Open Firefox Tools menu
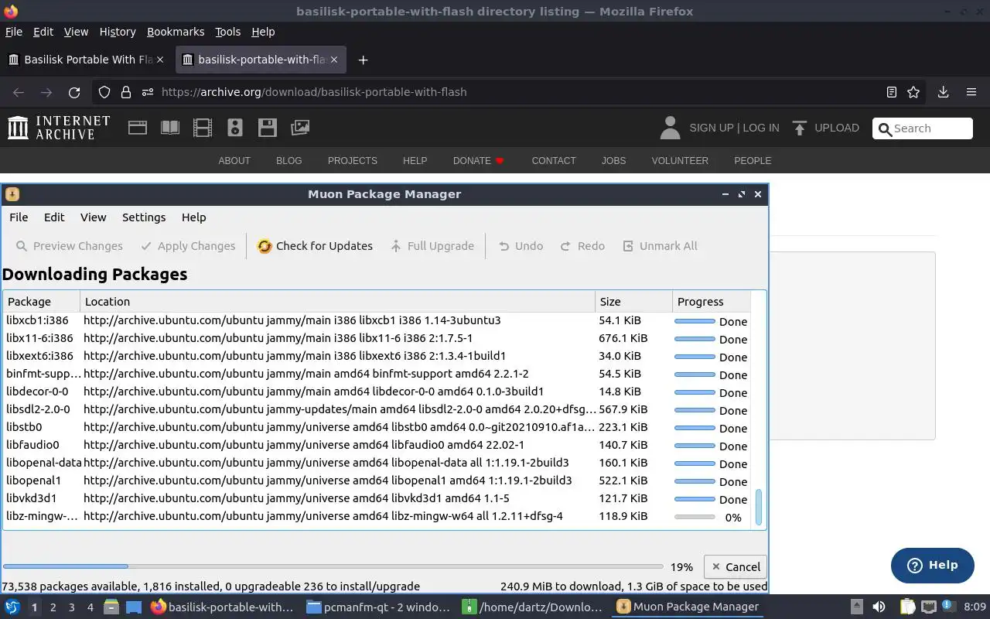Image resolution: width=990 pixels, height=619 pixels. (227, 32)
